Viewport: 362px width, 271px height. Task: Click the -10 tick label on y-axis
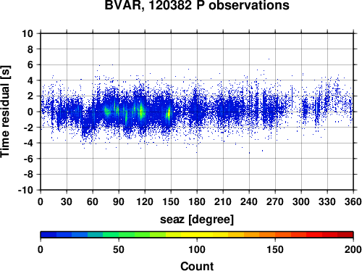click(x=25, y=190)
